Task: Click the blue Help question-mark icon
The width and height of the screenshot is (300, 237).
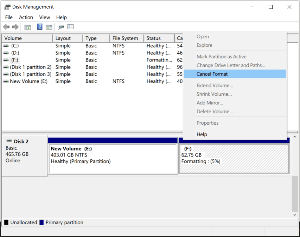Action: [40, 27]
